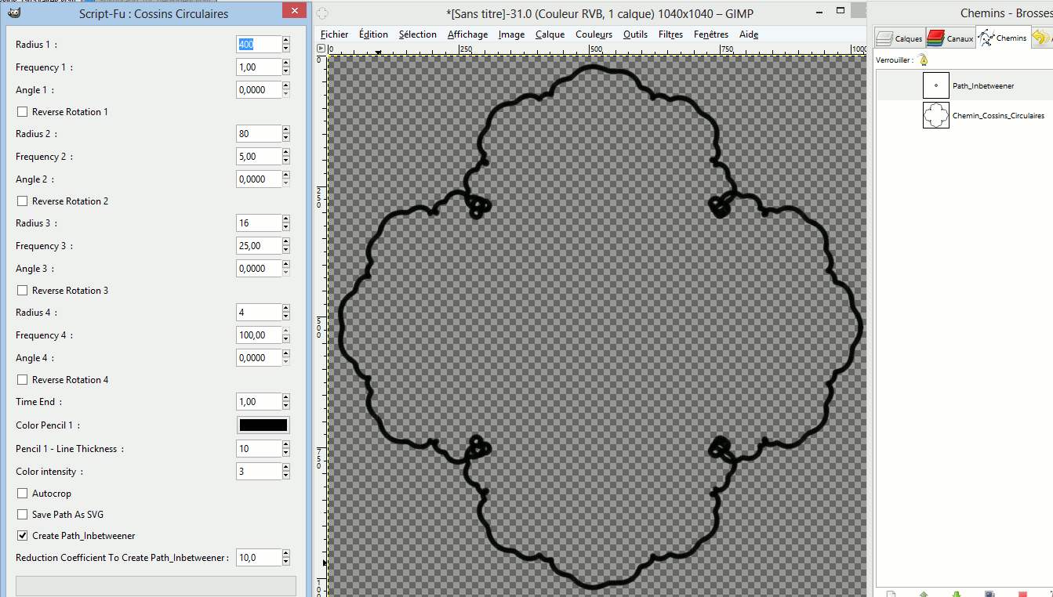Viewport: 1053px width, 597px height.
Task: Open the Édition menu
Action: [373, 34]
